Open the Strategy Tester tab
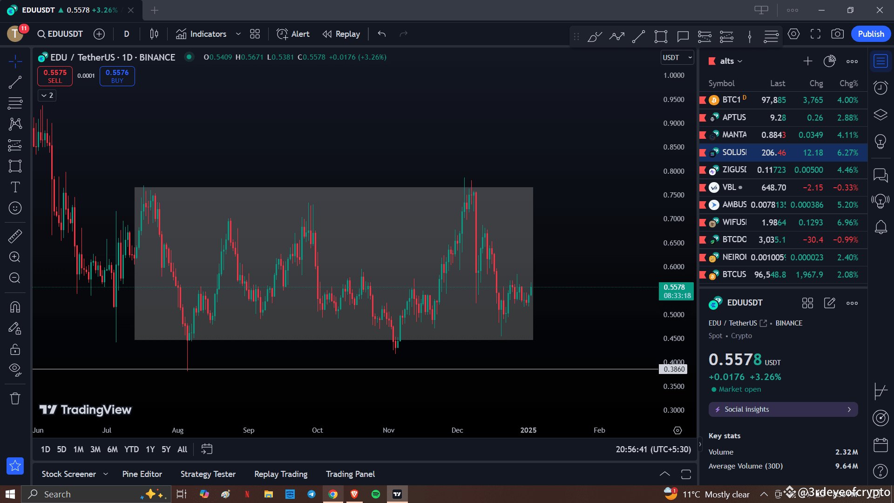This screenshot has width=894, height=503. pos(208,474)
